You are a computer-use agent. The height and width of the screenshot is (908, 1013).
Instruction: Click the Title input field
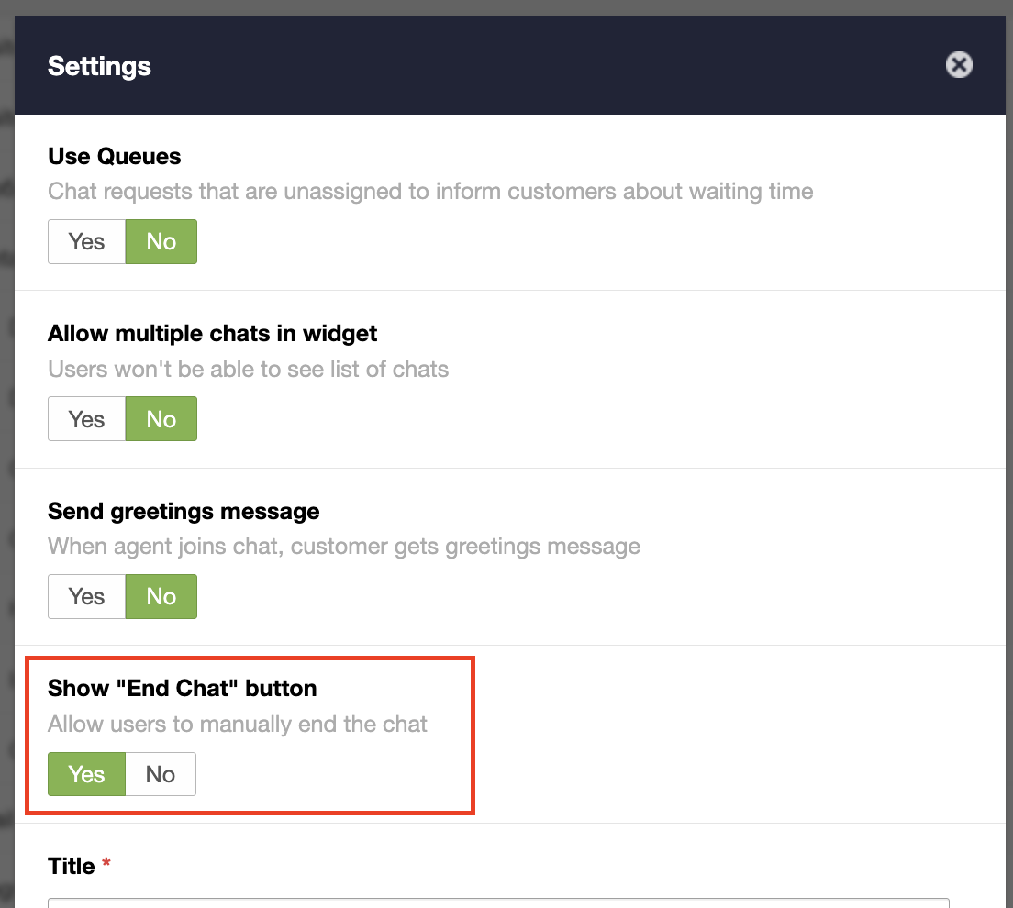coord(497,902)
